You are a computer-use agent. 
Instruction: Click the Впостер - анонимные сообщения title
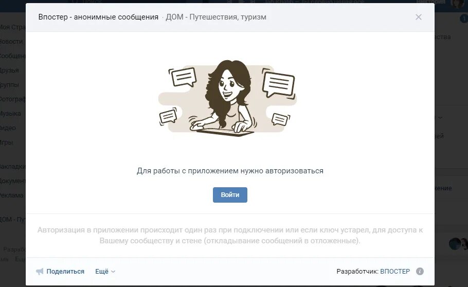(x=98, y=17)
